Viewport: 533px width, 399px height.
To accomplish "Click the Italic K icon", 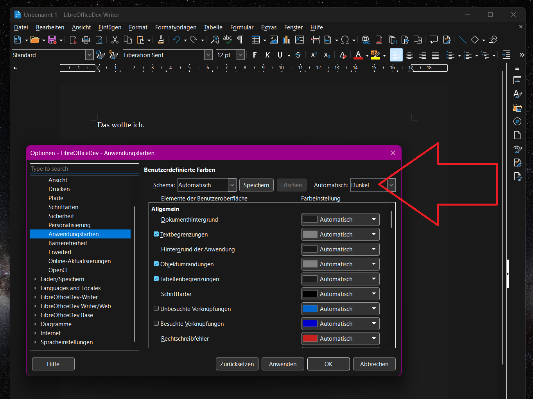I will click(x=267, y=55).
